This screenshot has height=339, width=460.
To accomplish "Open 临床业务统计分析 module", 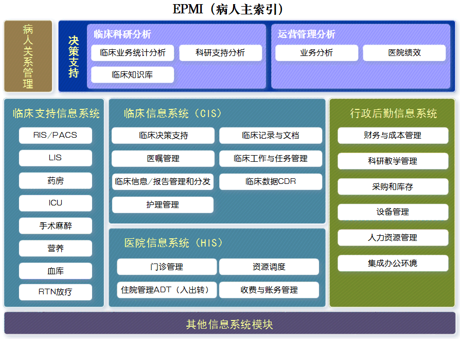I will [x=133, y=53].
